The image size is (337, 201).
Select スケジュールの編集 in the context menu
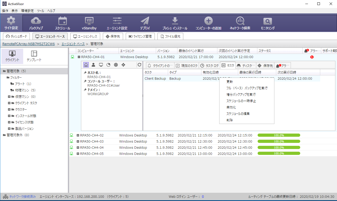[238, 114]
